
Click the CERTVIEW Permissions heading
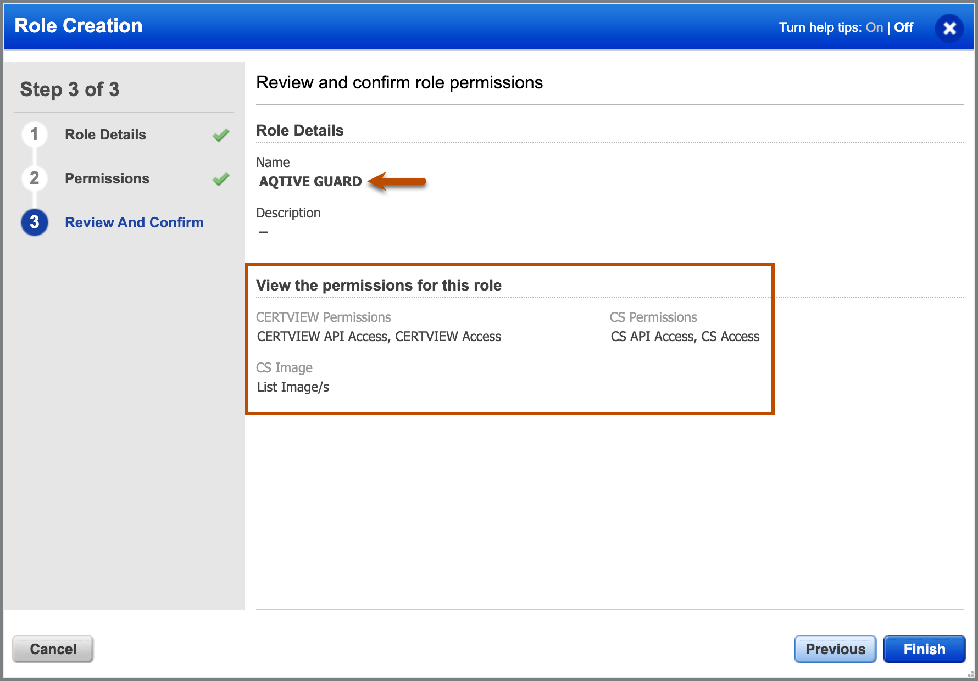click(324, 317)
